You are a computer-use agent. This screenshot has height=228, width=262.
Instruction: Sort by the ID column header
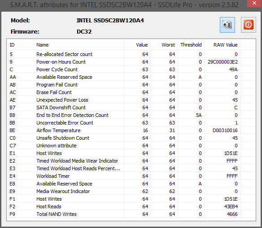[20, 45]
